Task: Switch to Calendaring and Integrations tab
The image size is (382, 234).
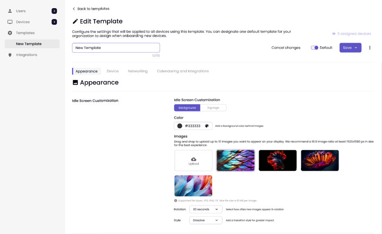Action: coord(183,71)
